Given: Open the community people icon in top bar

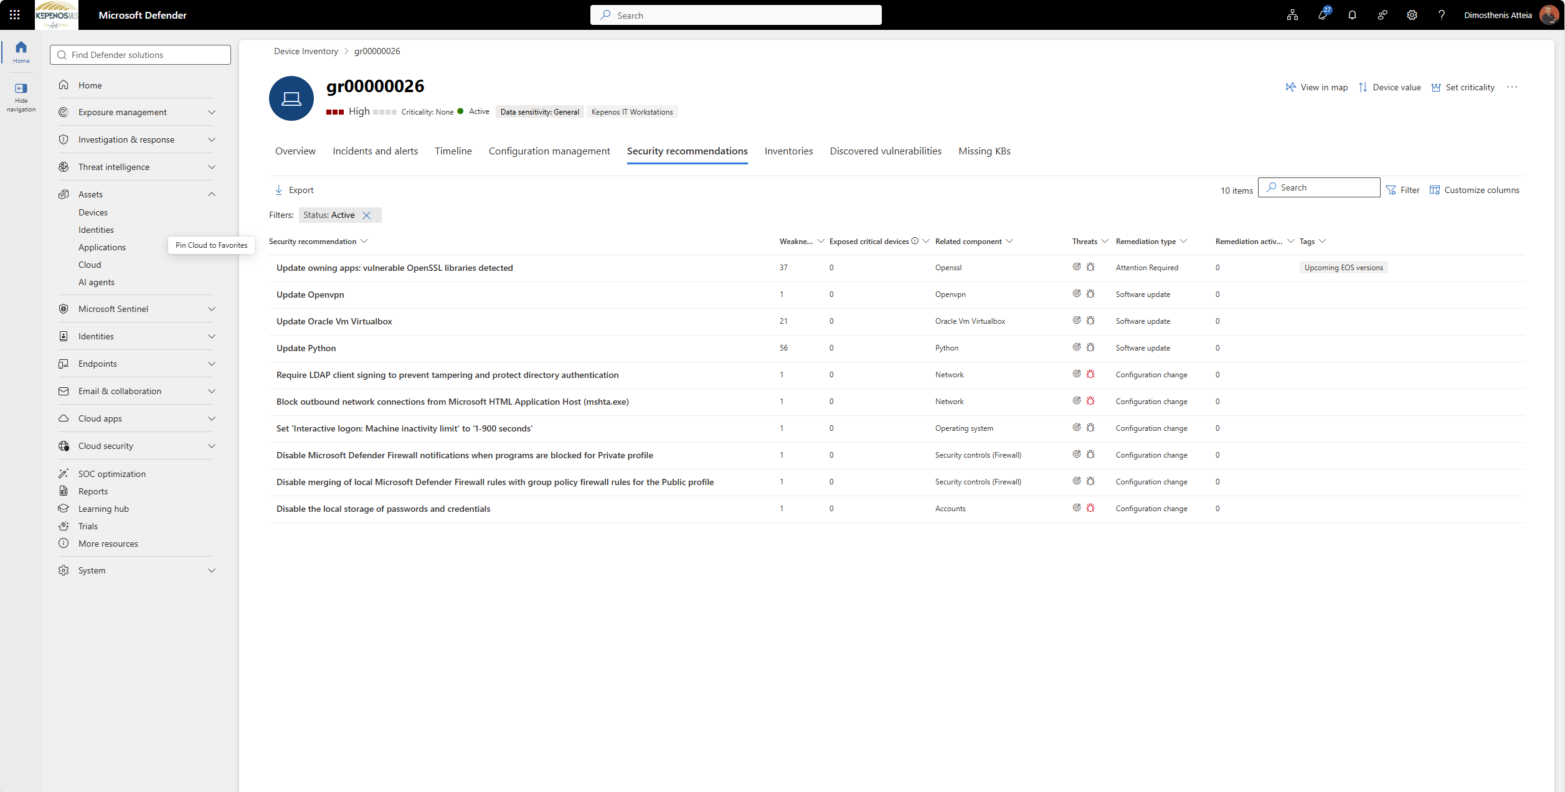Looking at the screenshot, I should 1382,15.
